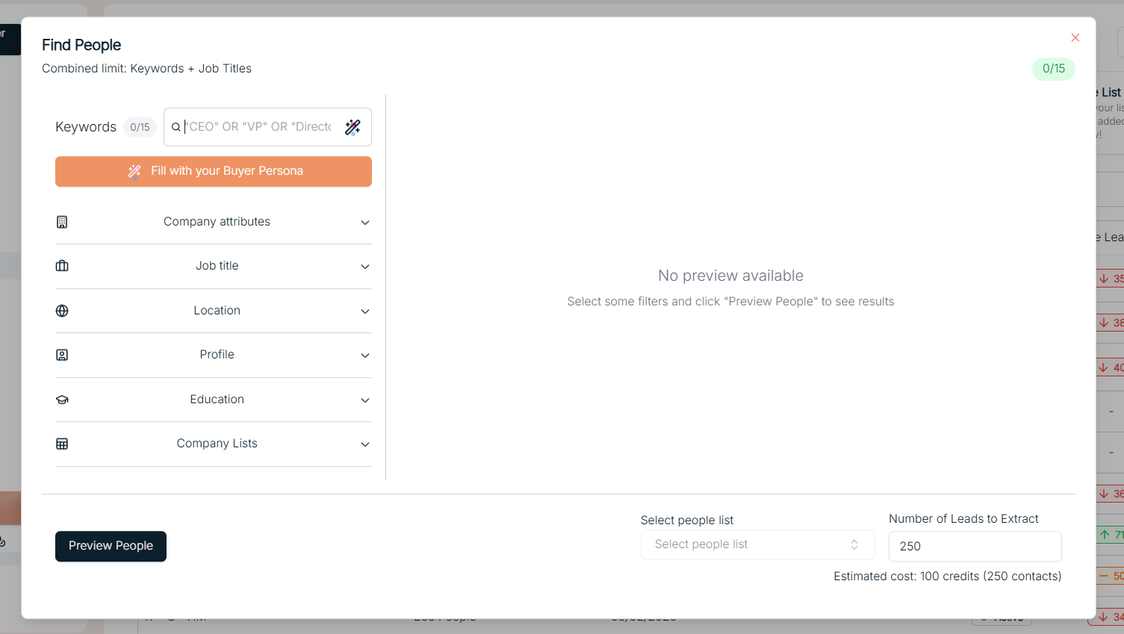Click the Find People heading

[81, 45]
